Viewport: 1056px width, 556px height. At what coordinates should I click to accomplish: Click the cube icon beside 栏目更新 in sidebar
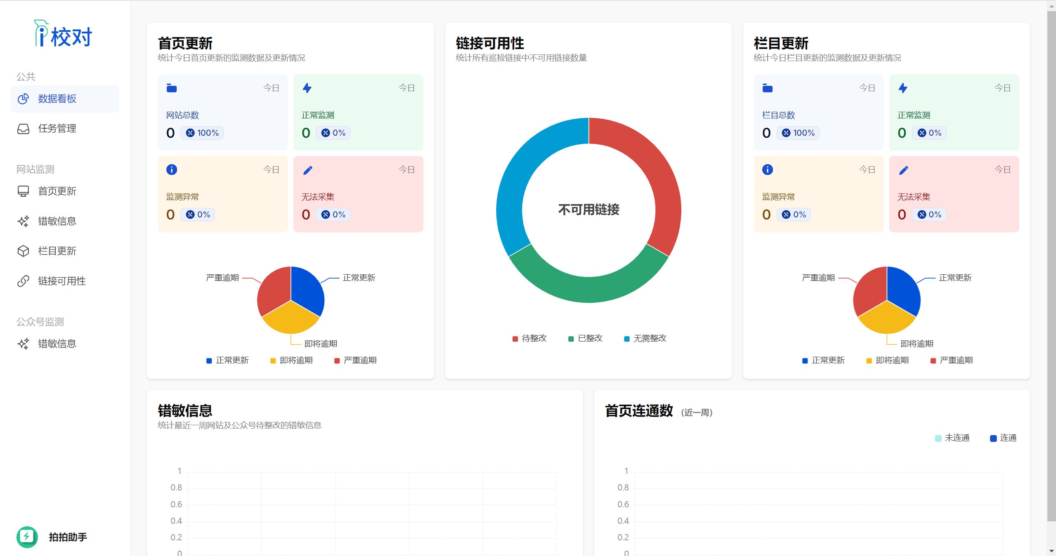(x=24, y=251)
